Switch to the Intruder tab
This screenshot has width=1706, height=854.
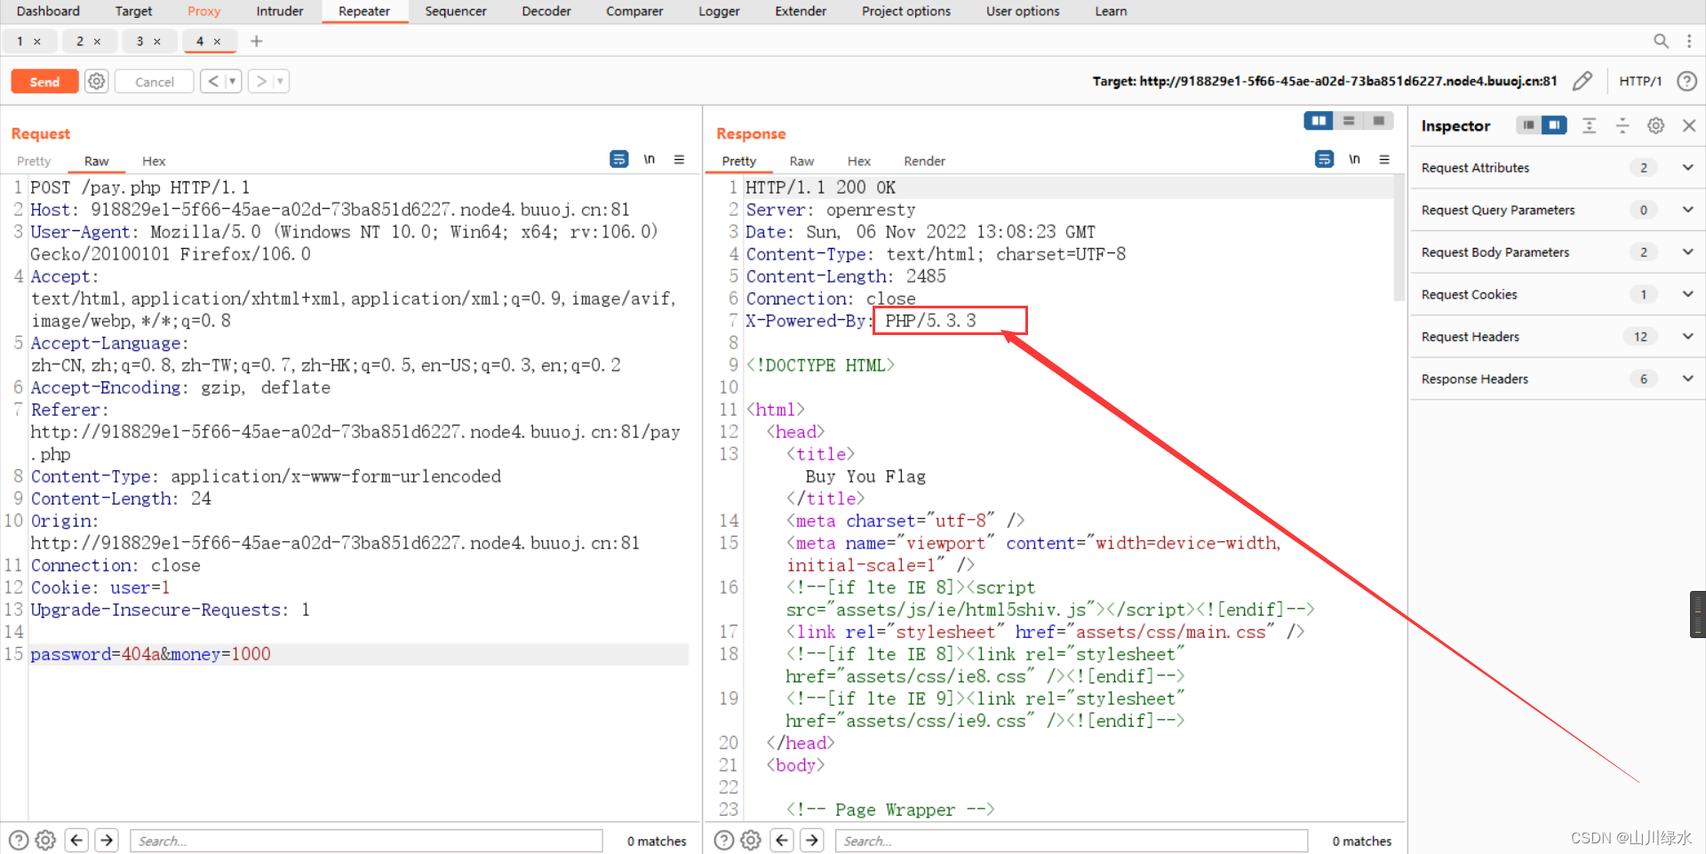click(x=279, y=12)
